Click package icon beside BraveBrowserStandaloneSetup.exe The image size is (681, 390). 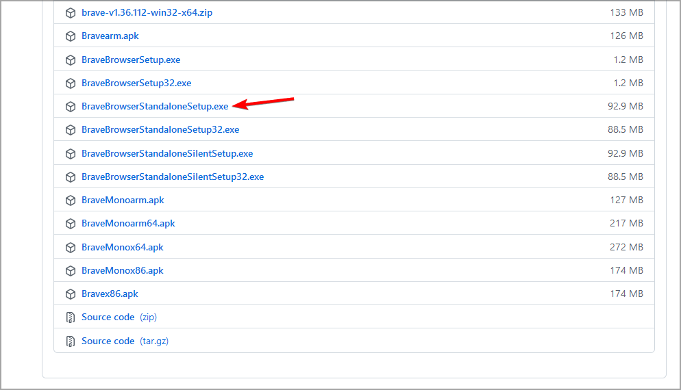(71, 107)
